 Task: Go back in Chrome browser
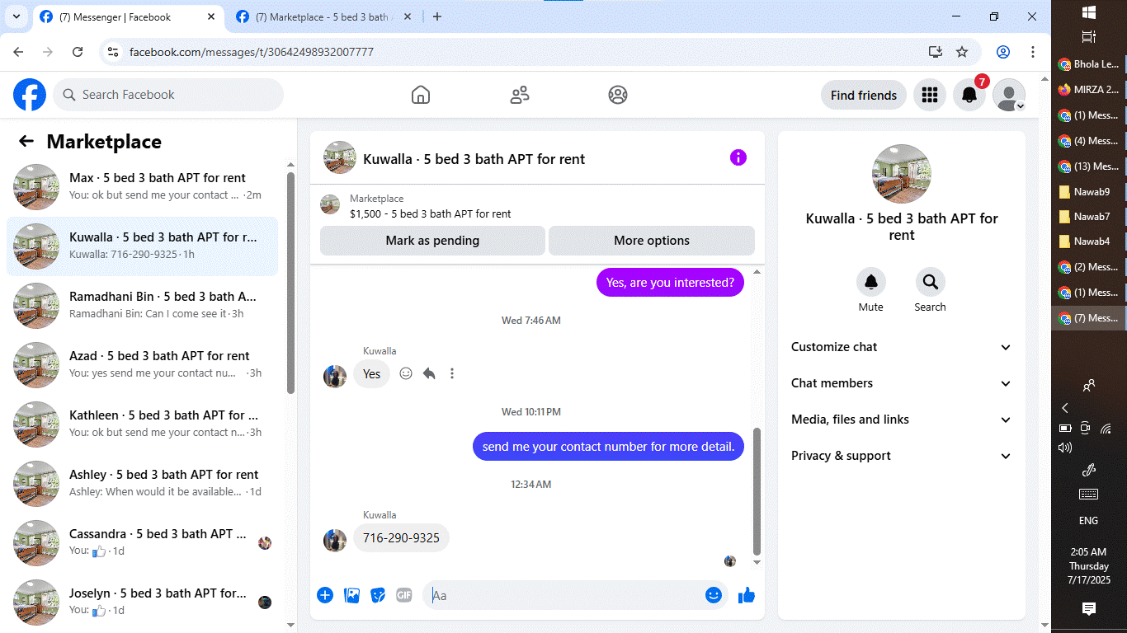pyautogui.click(x=18, y=52)
